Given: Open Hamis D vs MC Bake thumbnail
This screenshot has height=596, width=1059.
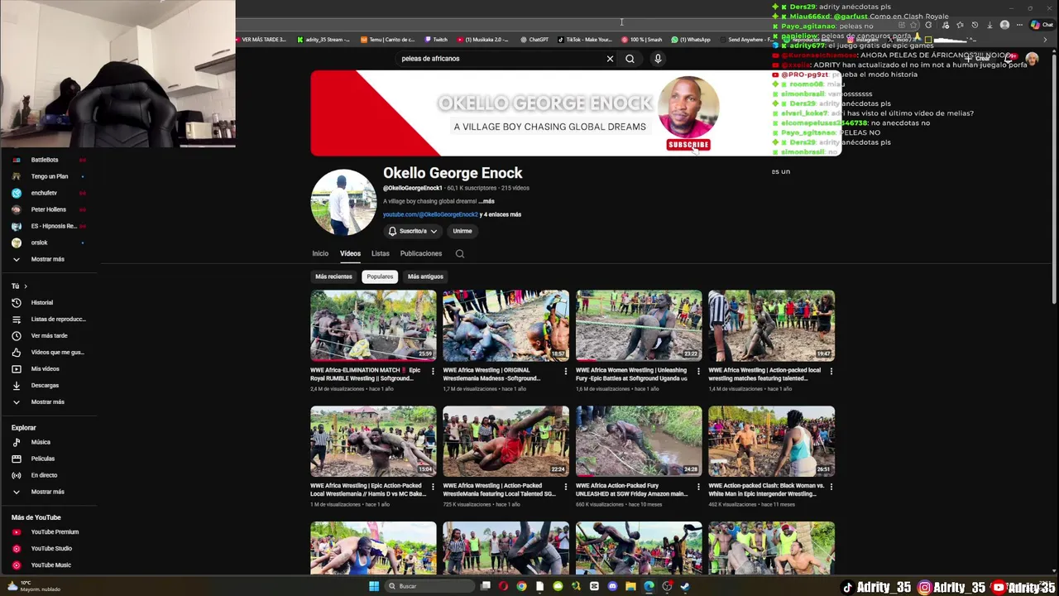Looking at the screenshot, I should 373,440.
